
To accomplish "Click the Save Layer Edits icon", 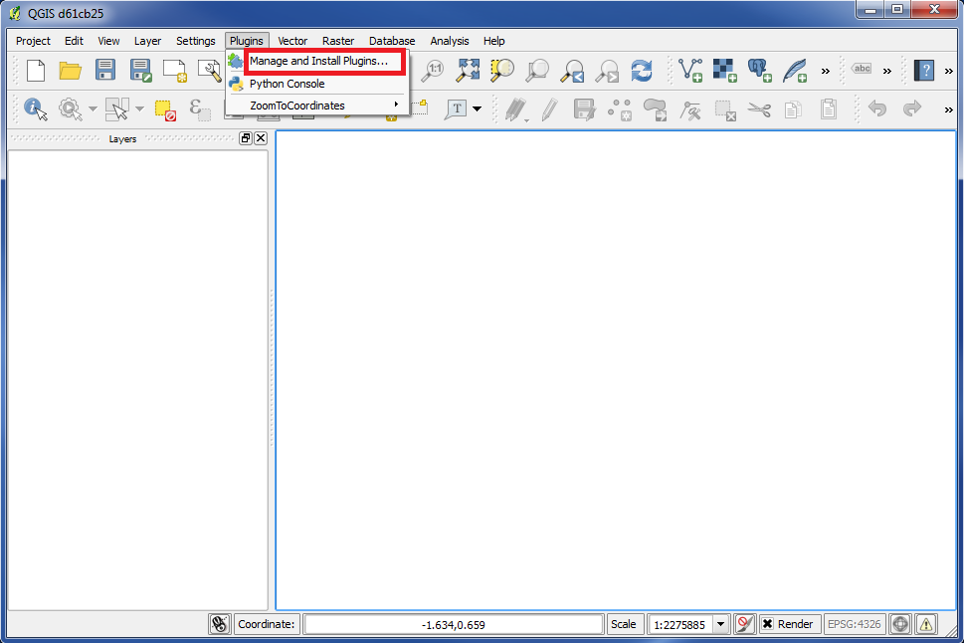I will [x=584, y=109].
